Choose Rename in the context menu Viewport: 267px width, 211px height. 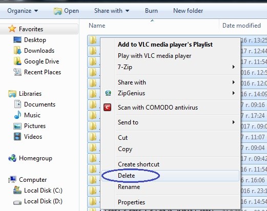129,187
